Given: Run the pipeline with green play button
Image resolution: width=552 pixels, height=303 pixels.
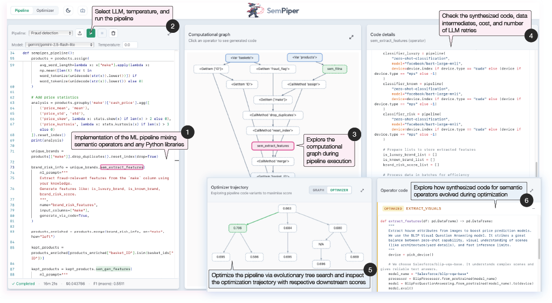Looking at the screenshot, I should point(91,33).
